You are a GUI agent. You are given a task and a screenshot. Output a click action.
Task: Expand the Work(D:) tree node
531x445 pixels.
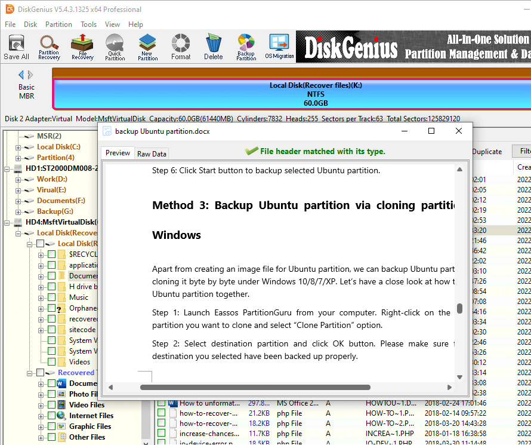18,179
